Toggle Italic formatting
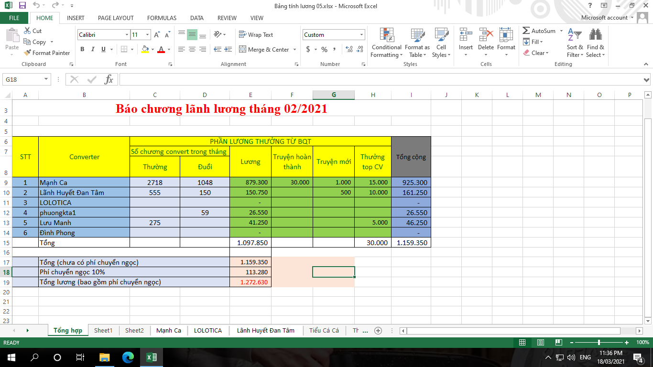 click(93, 49)
